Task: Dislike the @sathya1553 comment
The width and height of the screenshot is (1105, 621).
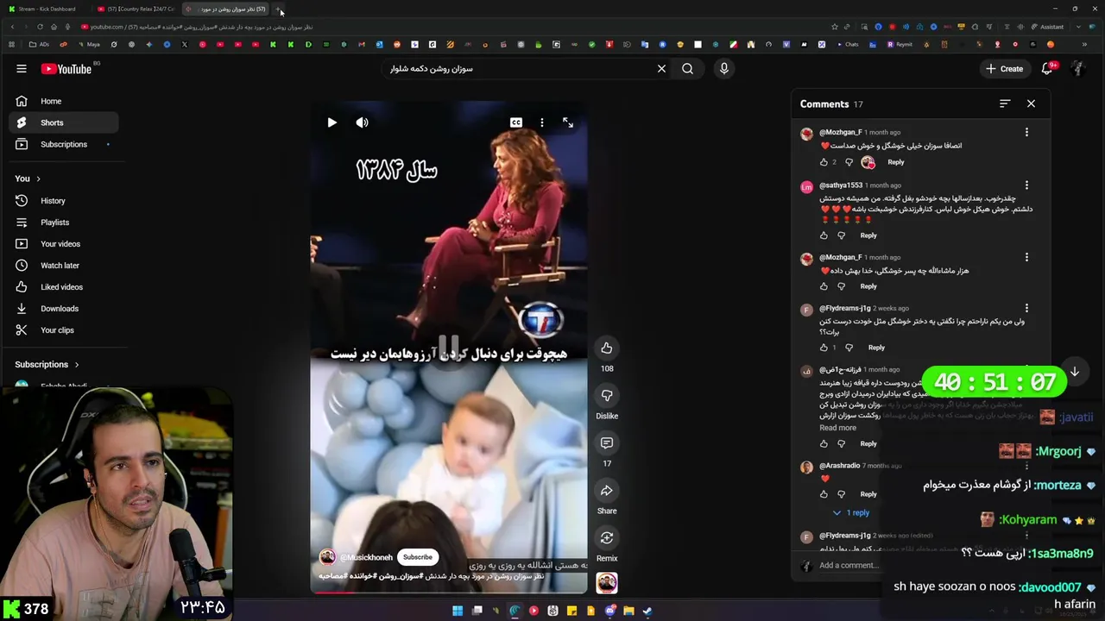Action: coord(842,235)
